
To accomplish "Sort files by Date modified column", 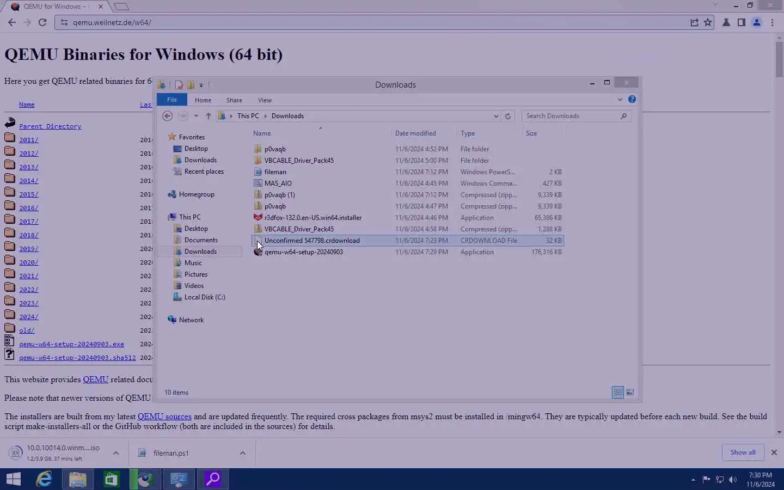I will coord(415,133).
